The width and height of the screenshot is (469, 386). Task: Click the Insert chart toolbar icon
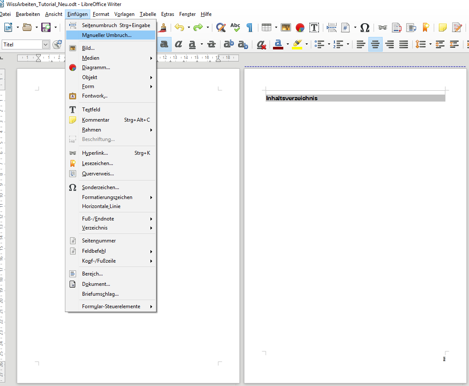tap(300, 28)
